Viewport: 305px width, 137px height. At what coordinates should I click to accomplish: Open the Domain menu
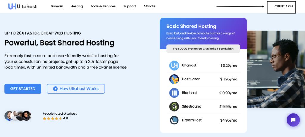click(57, 6)
